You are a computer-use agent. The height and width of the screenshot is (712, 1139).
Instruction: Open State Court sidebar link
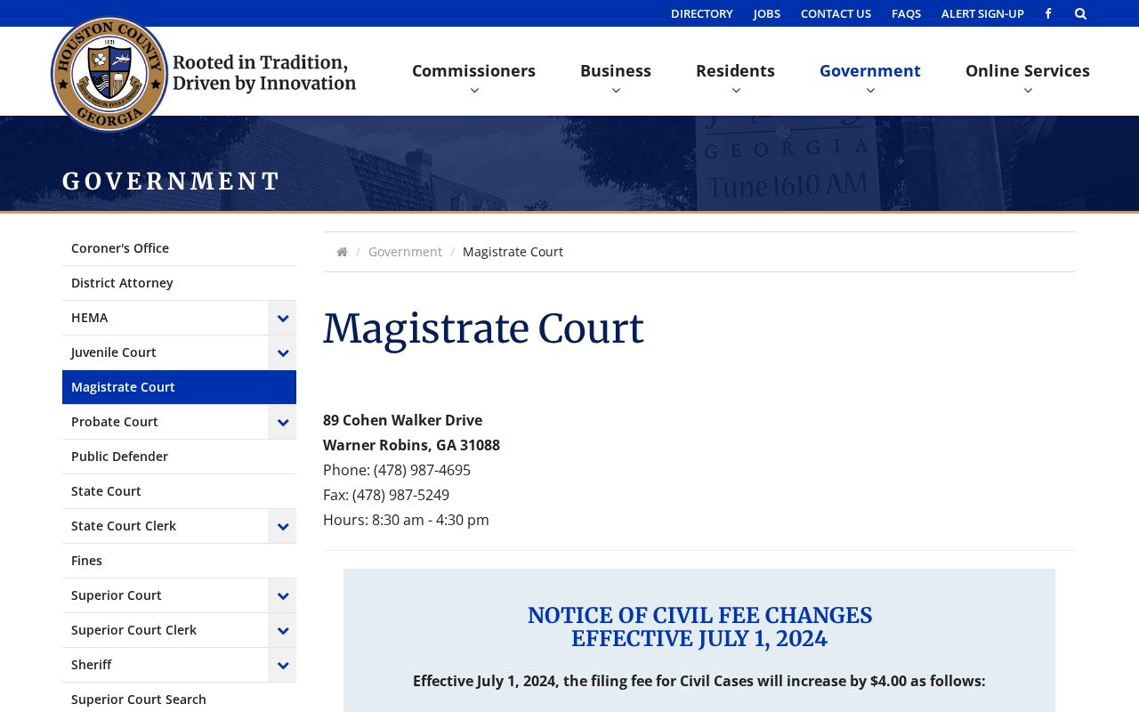tap(179, 491)
